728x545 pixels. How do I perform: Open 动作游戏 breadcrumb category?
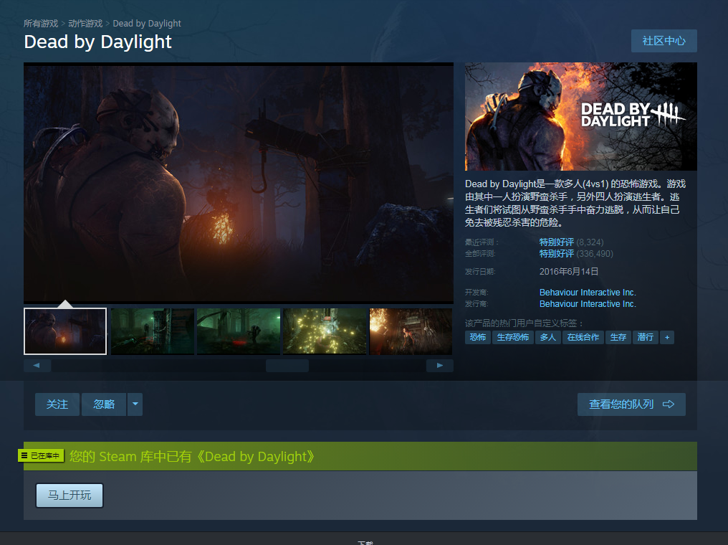[x=85, y=24]
